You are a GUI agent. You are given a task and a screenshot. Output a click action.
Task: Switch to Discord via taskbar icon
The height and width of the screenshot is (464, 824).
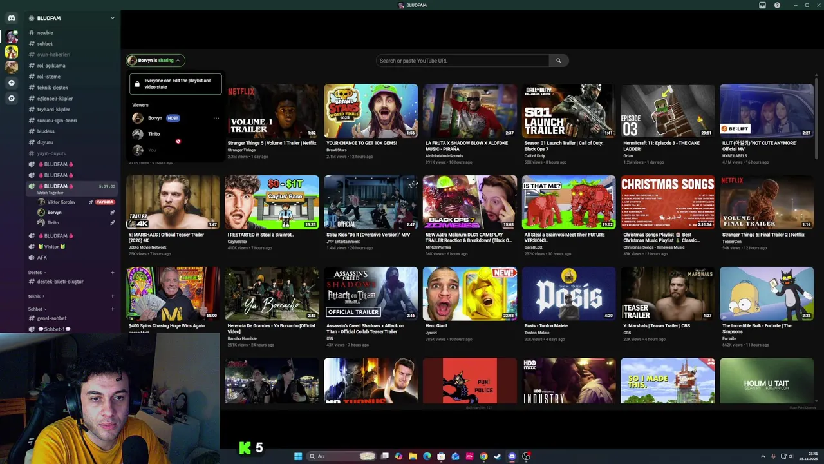(x=512, y=456)
